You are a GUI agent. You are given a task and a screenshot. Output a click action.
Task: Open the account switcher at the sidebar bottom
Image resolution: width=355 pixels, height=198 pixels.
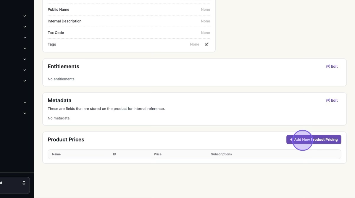tap(15, 185)
